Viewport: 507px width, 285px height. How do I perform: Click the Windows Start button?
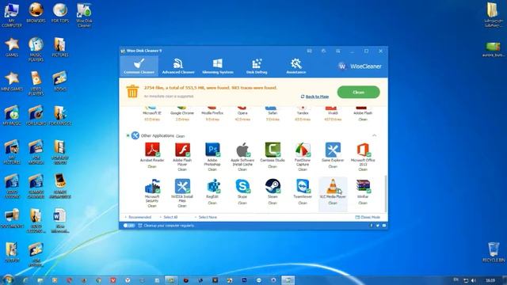pyautogui.click(x=7, y=279)
